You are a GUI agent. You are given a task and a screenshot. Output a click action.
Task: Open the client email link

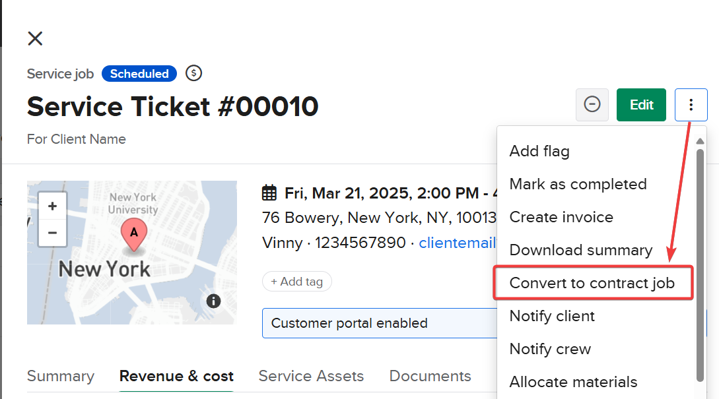(457, 243)
